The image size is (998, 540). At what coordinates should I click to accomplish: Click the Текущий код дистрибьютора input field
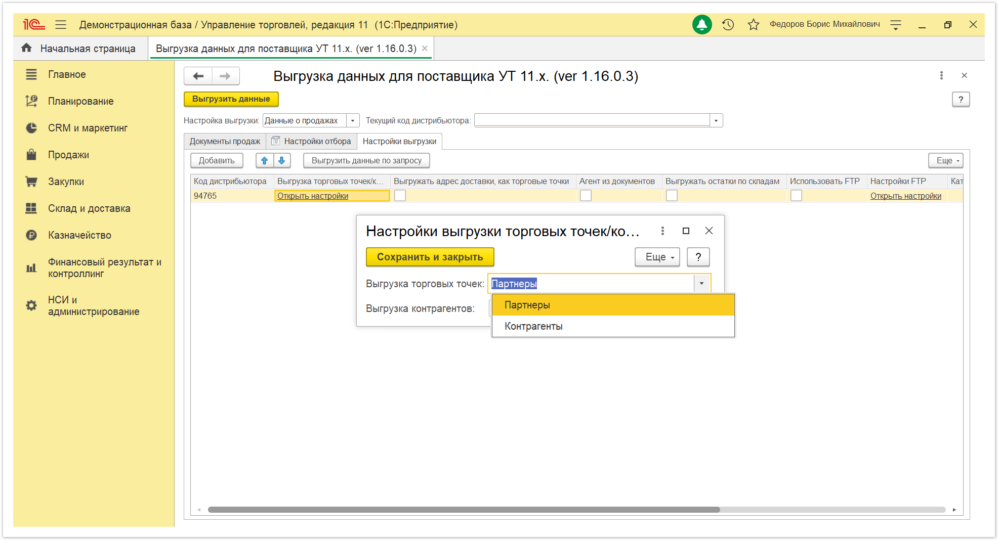(592, 120)
